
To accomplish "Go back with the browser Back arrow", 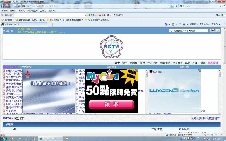I will 3,6.
